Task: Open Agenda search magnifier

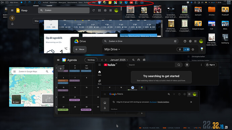Action: point(133,60)
